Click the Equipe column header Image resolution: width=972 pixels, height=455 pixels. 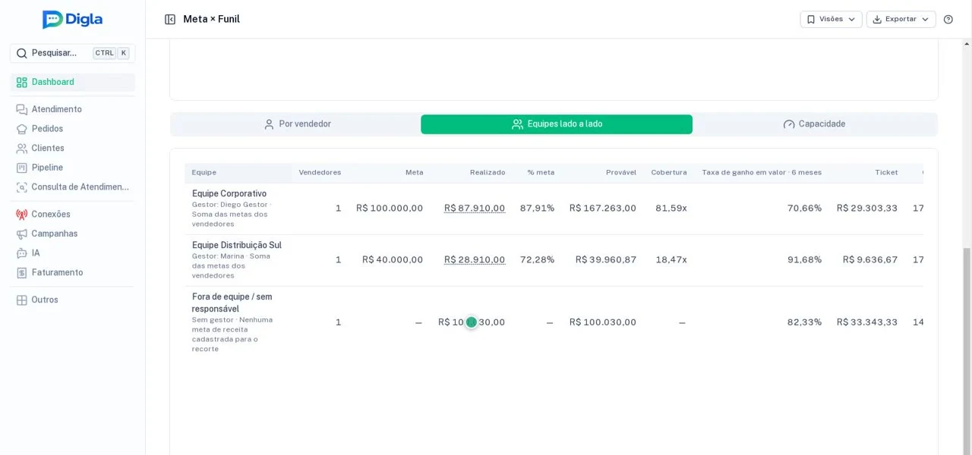[x=204, y=173]
